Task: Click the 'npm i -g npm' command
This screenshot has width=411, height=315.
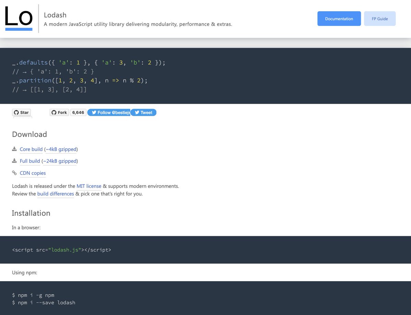Action: pos(33,295)
